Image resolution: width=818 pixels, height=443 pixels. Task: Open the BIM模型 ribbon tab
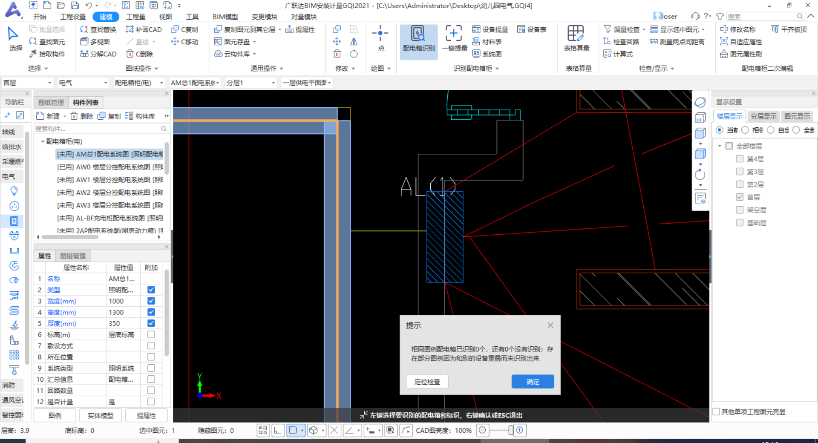point(225,17)
